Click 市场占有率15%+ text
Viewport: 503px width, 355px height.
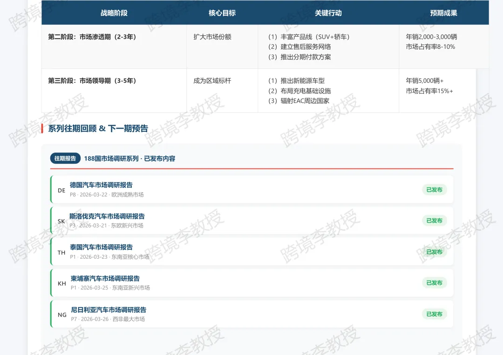429,91
